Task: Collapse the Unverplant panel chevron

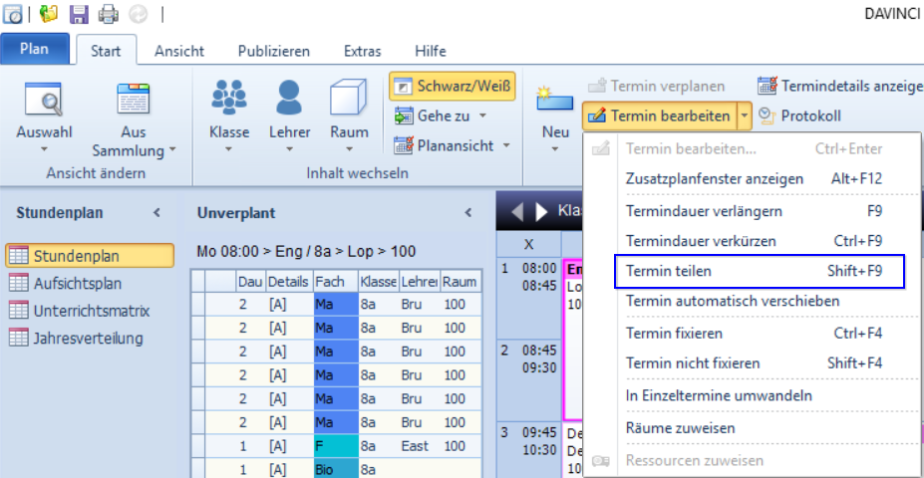Action: click(468, 212)
